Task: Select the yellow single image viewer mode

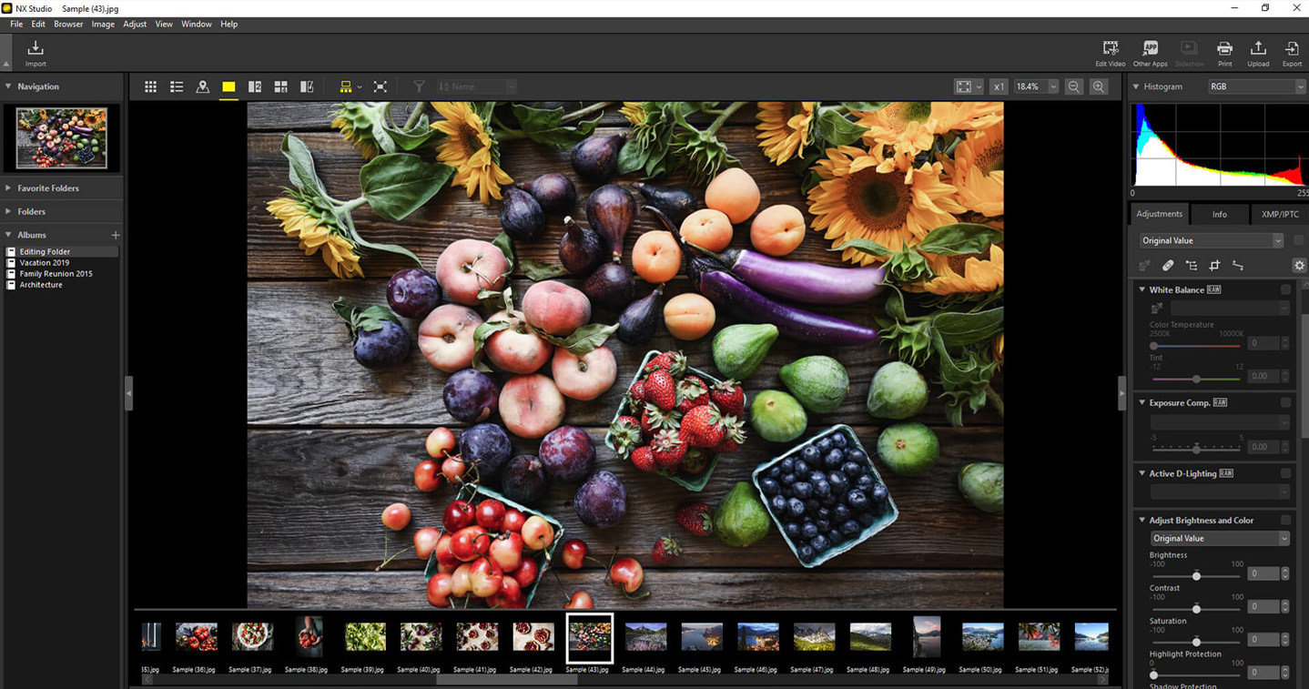Action: (x=228, y=86)
